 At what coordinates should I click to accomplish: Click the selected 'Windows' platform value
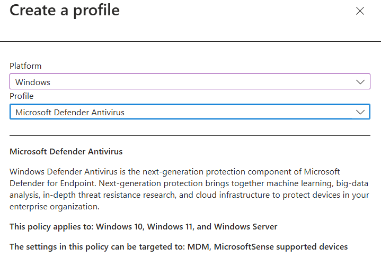click(33, 82)
